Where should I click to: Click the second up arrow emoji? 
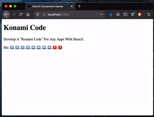pyautogui.click(x=17, y=47)
